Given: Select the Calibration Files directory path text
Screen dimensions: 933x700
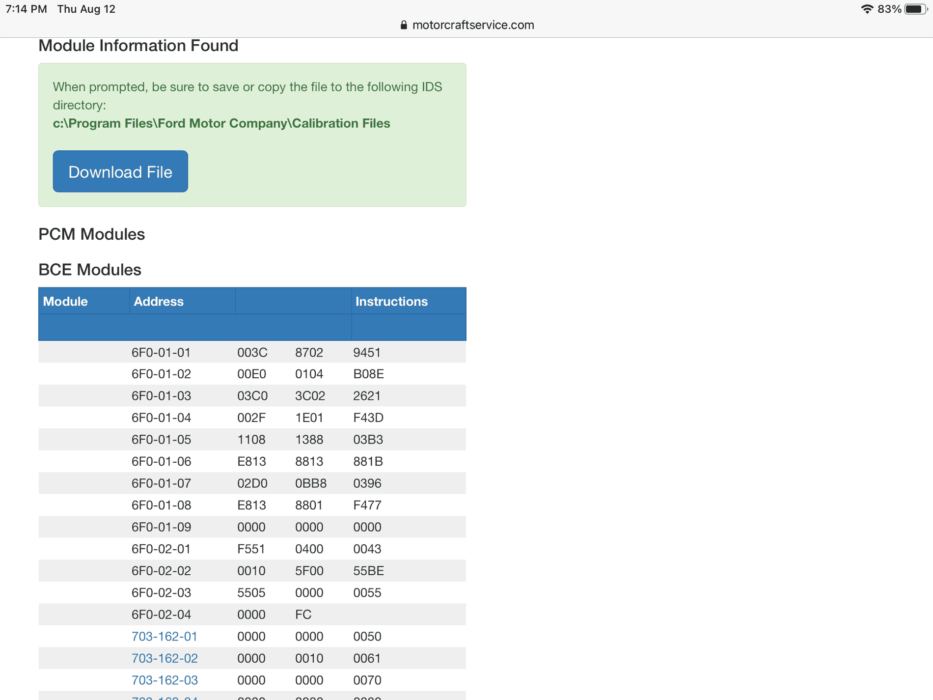Looking at the screenshot, I should 221,123.
